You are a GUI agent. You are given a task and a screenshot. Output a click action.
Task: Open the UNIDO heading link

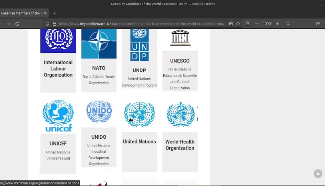tap(98, 137)
